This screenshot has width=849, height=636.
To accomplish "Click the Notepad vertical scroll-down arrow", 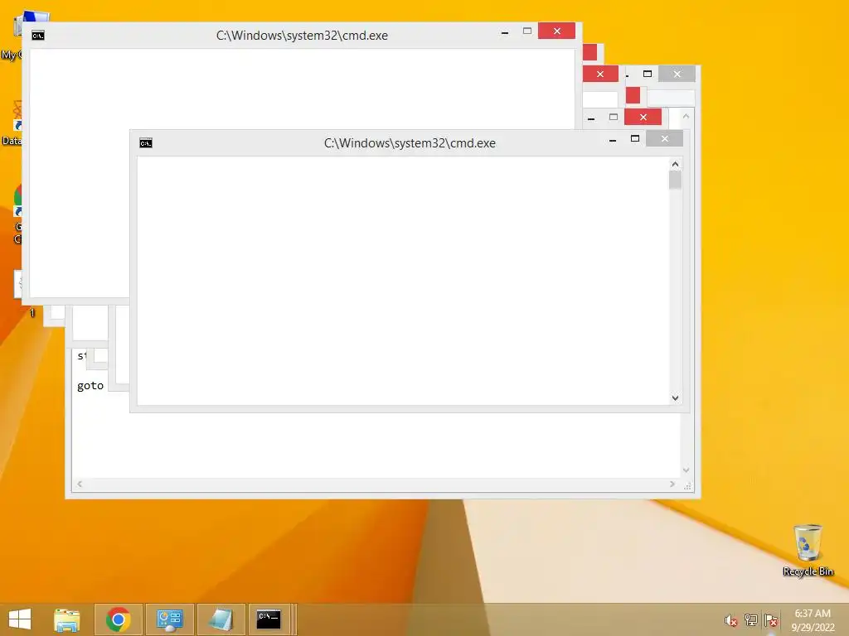I will (686, 470).
